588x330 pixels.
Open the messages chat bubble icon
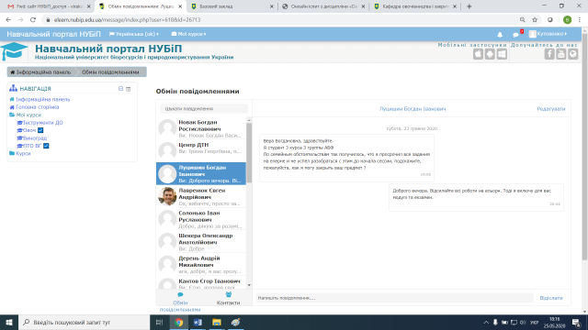[515, 35]
